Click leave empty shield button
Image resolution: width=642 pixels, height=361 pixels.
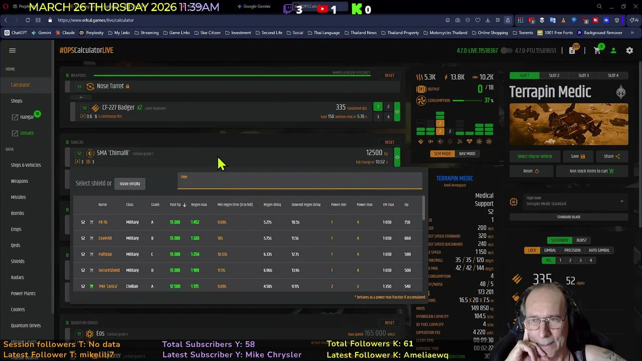[x=130, y=184]
